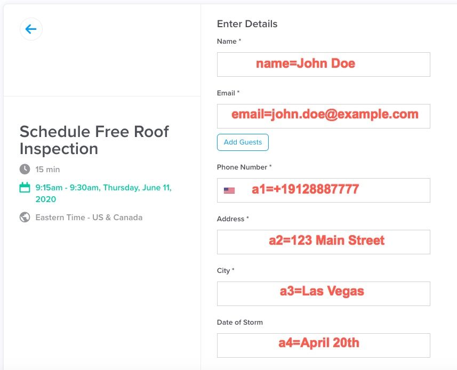Click the 9:15am - 9:30am date text

(103, 194)
